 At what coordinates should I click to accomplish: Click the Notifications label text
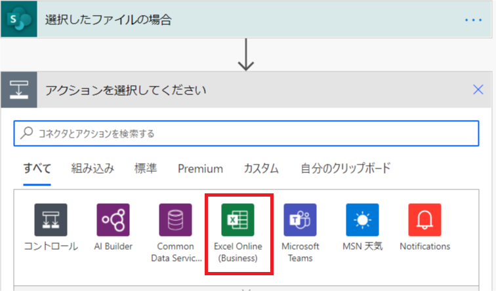pyautogui.click(x=425, y=246)
